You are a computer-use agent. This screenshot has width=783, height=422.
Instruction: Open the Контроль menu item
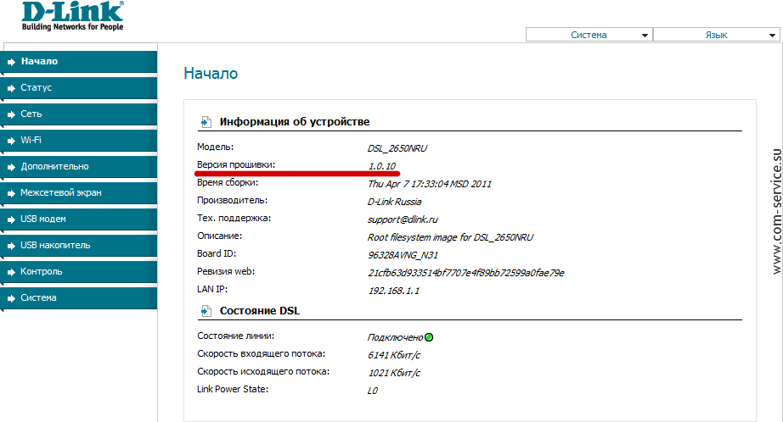(79, 271)
